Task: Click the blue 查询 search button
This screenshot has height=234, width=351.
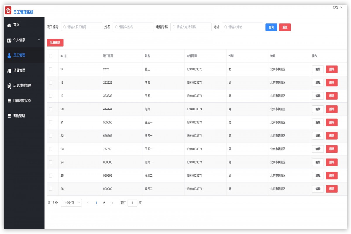Action: pyautogui.click(x=271, y=27)
